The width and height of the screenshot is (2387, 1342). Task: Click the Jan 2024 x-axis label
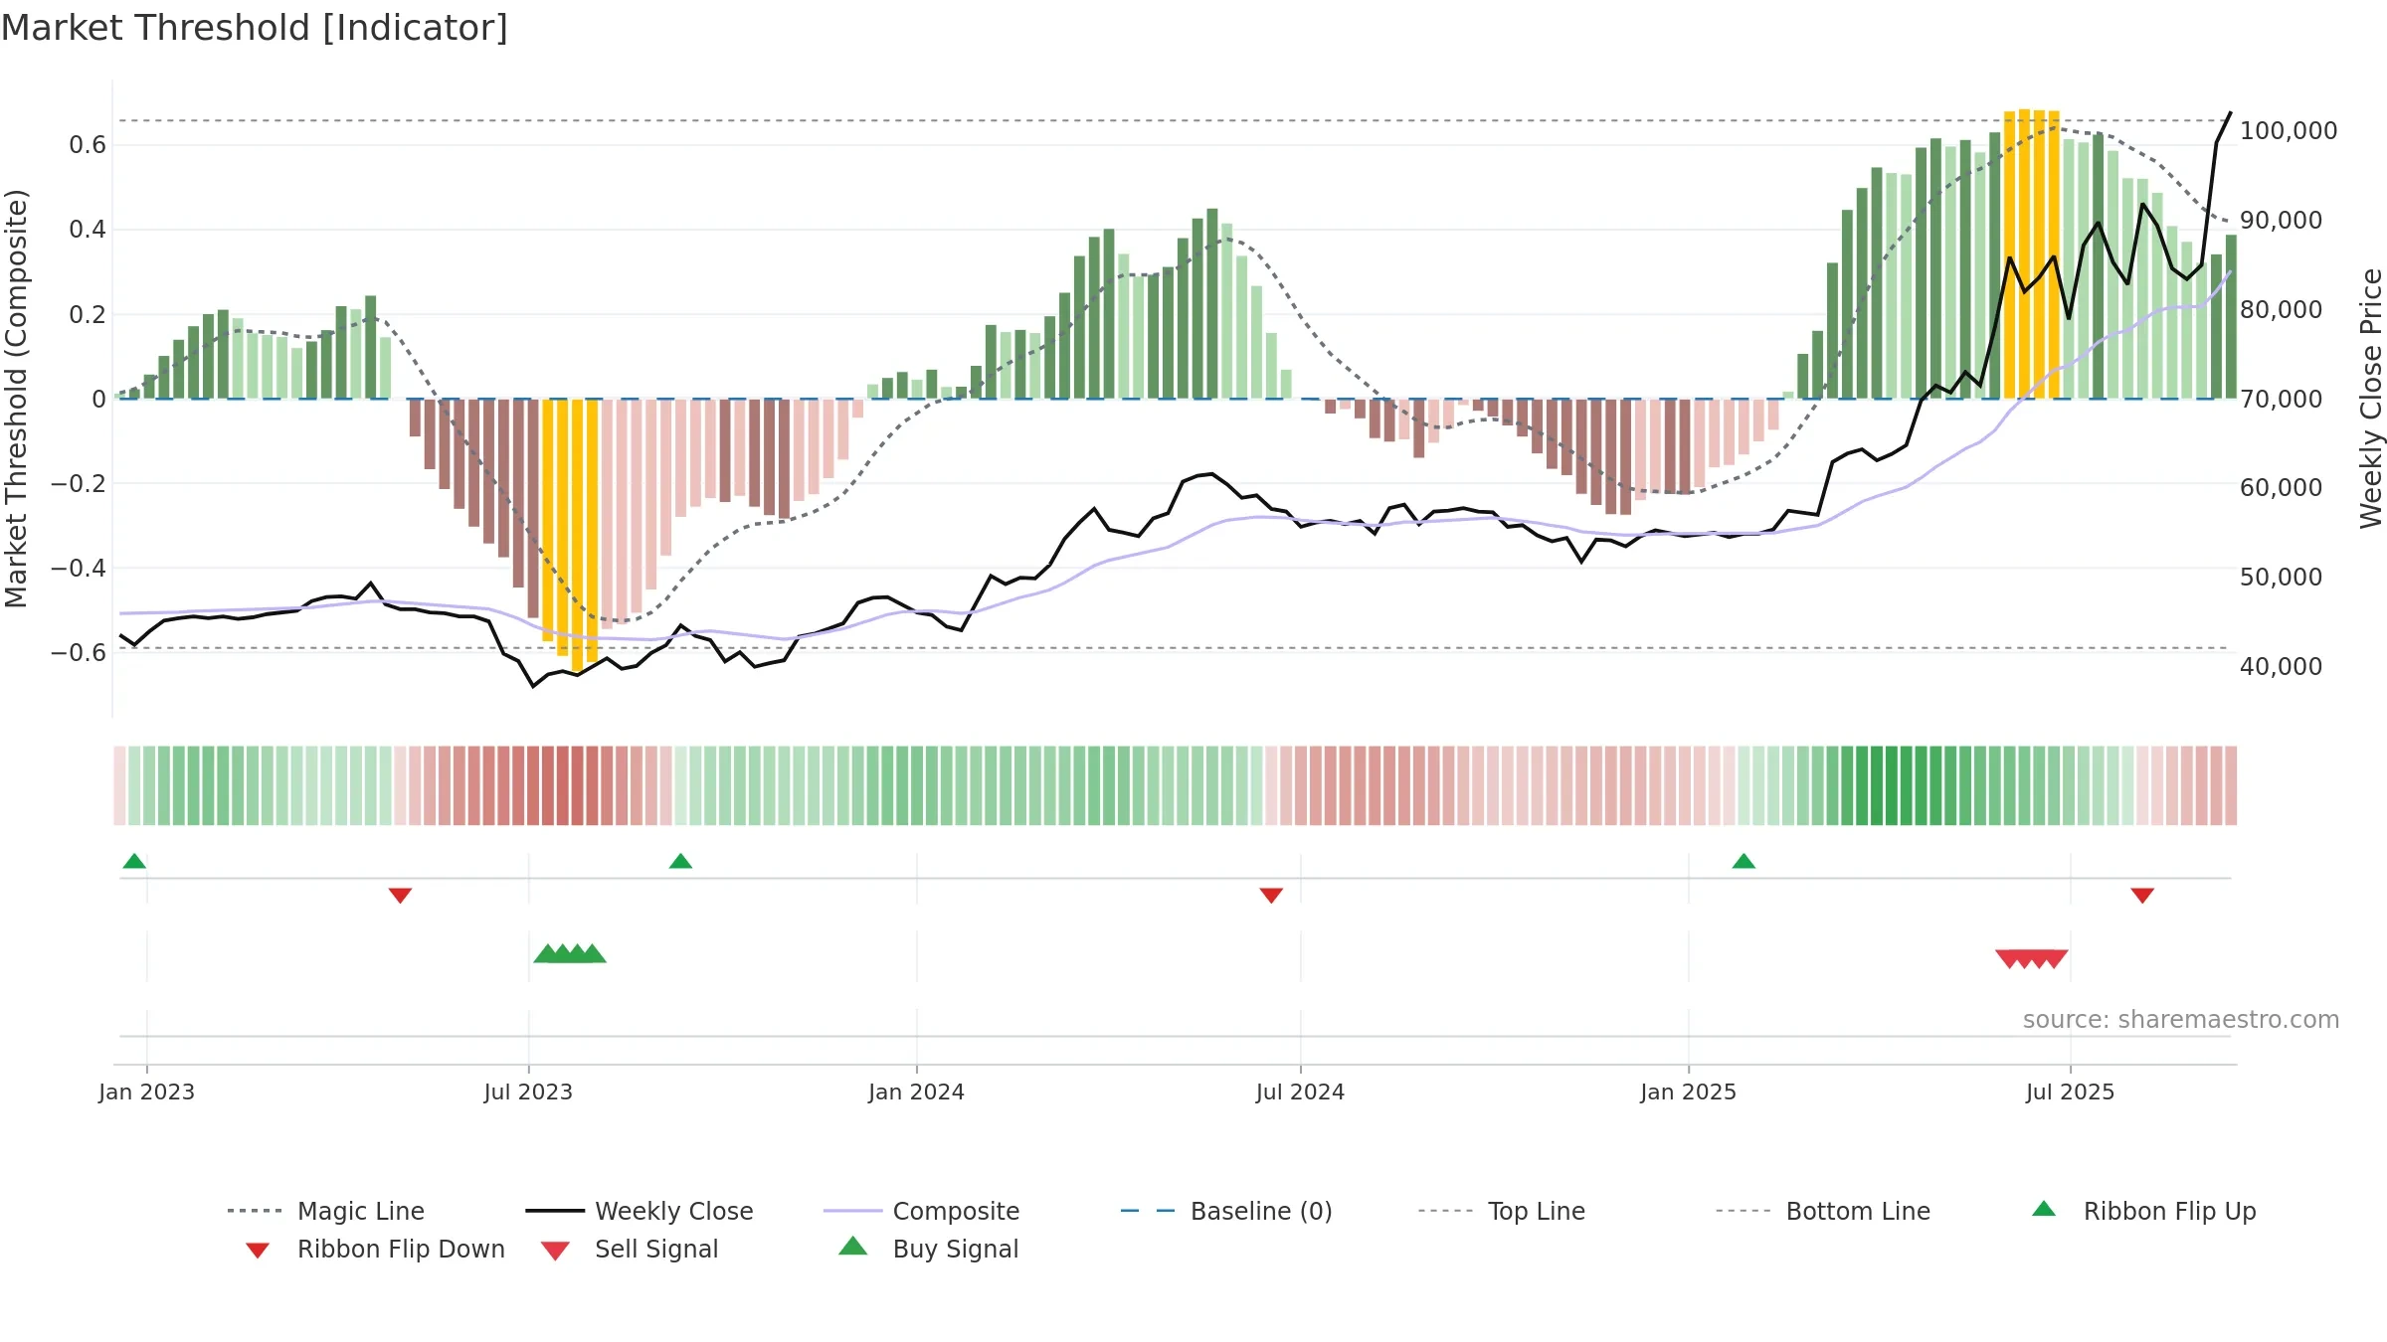pyautogui.click(x=916, y=1091)
